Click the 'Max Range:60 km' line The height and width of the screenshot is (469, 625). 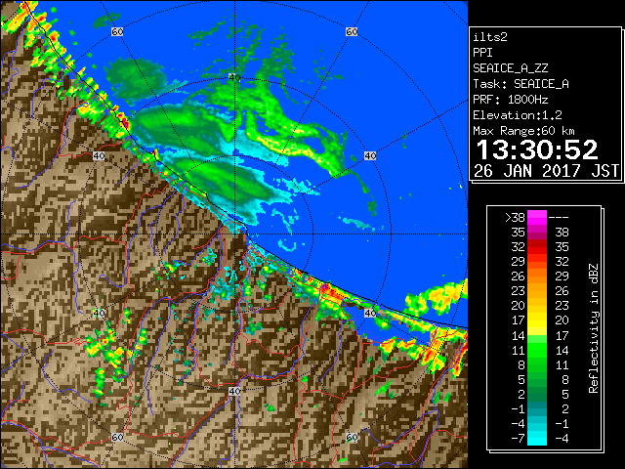pyautogui.click(x=523, y=131)
